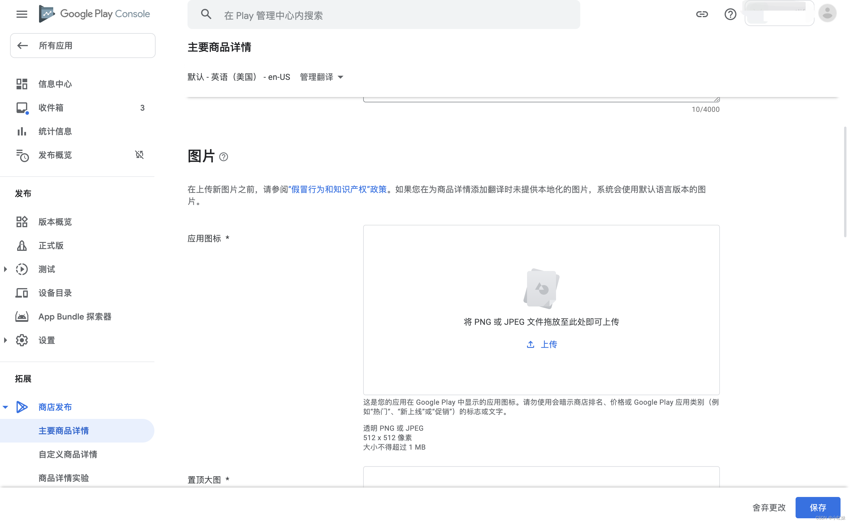Click the back arrow beside 所有应用
The image size is (850, 523).
pyautogui.click(x=22, y=45)
